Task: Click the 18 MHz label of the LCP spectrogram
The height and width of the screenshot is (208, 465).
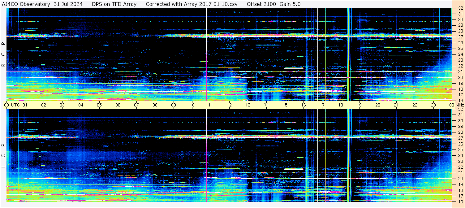Action: pos(460,190)
